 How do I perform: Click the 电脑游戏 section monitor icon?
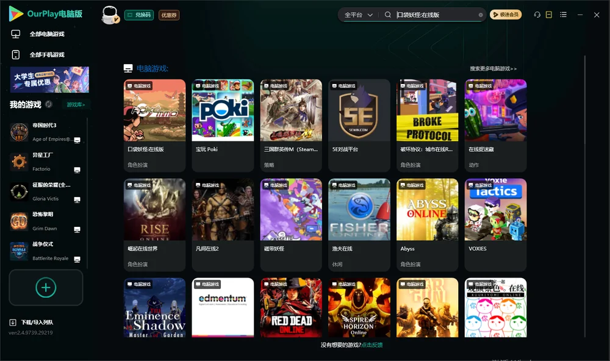coord(128,68)
